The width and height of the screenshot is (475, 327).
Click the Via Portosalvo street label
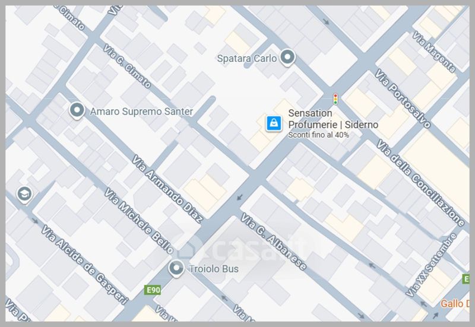pyautogui.click(x=403, y=99)
